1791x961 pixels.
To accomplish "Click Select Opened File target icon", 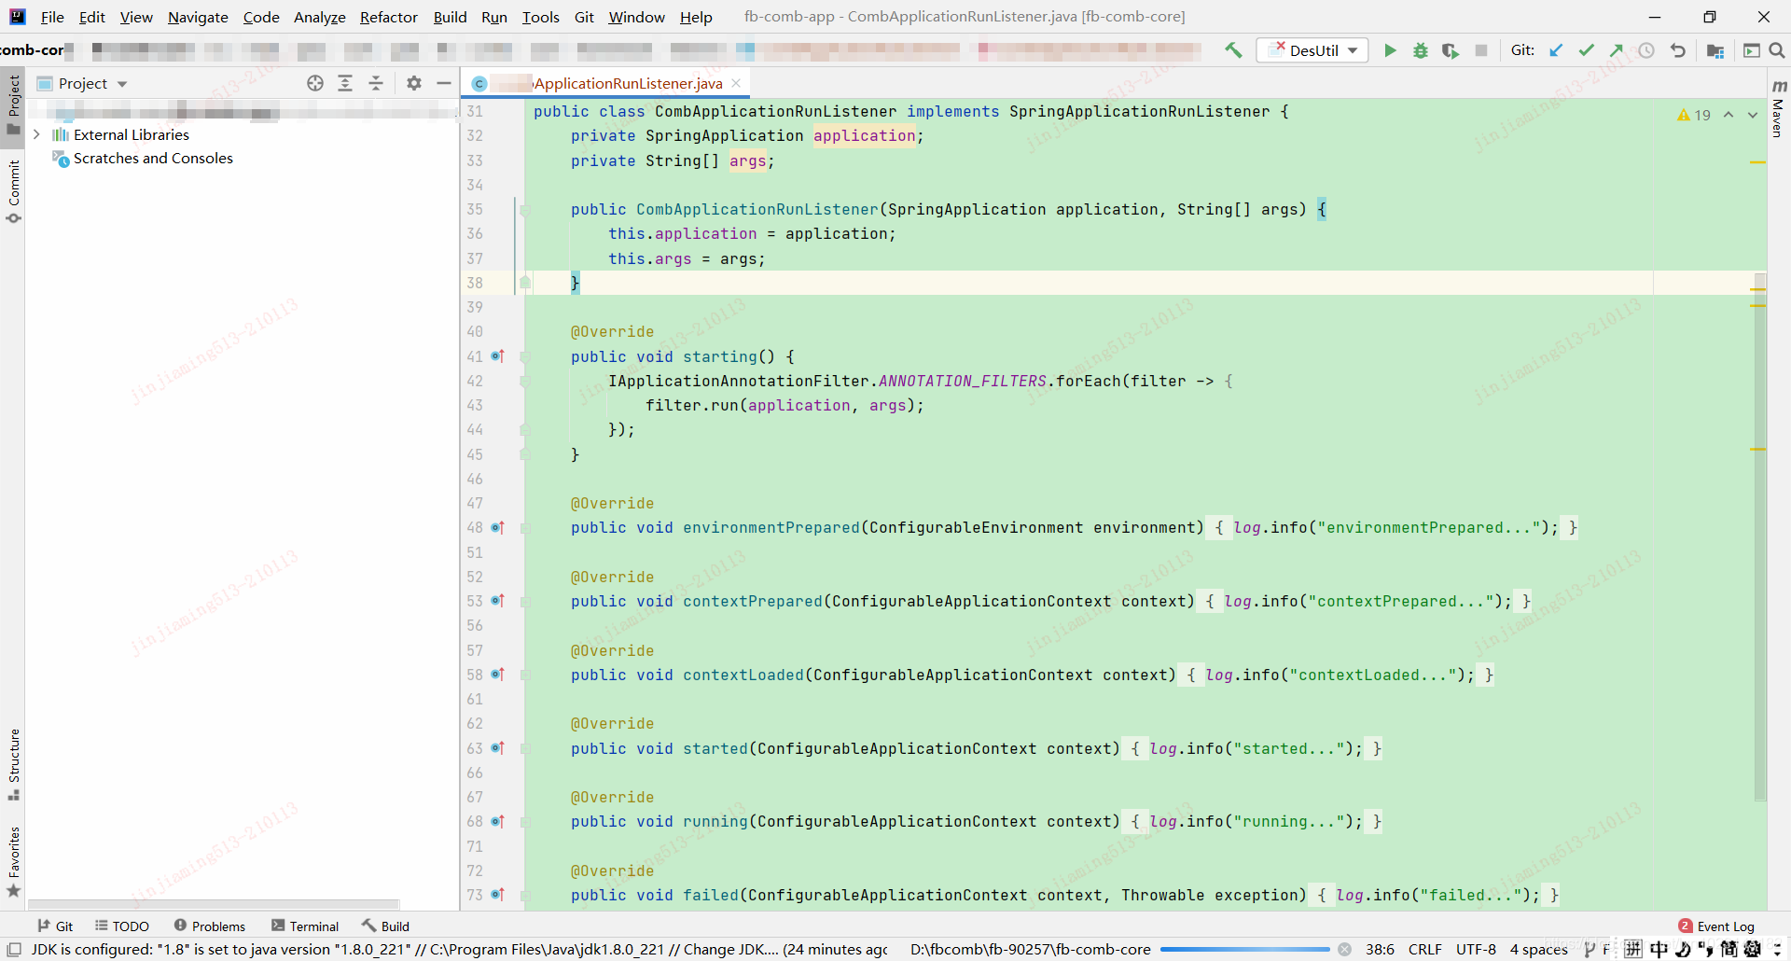I will click(315, 83).
